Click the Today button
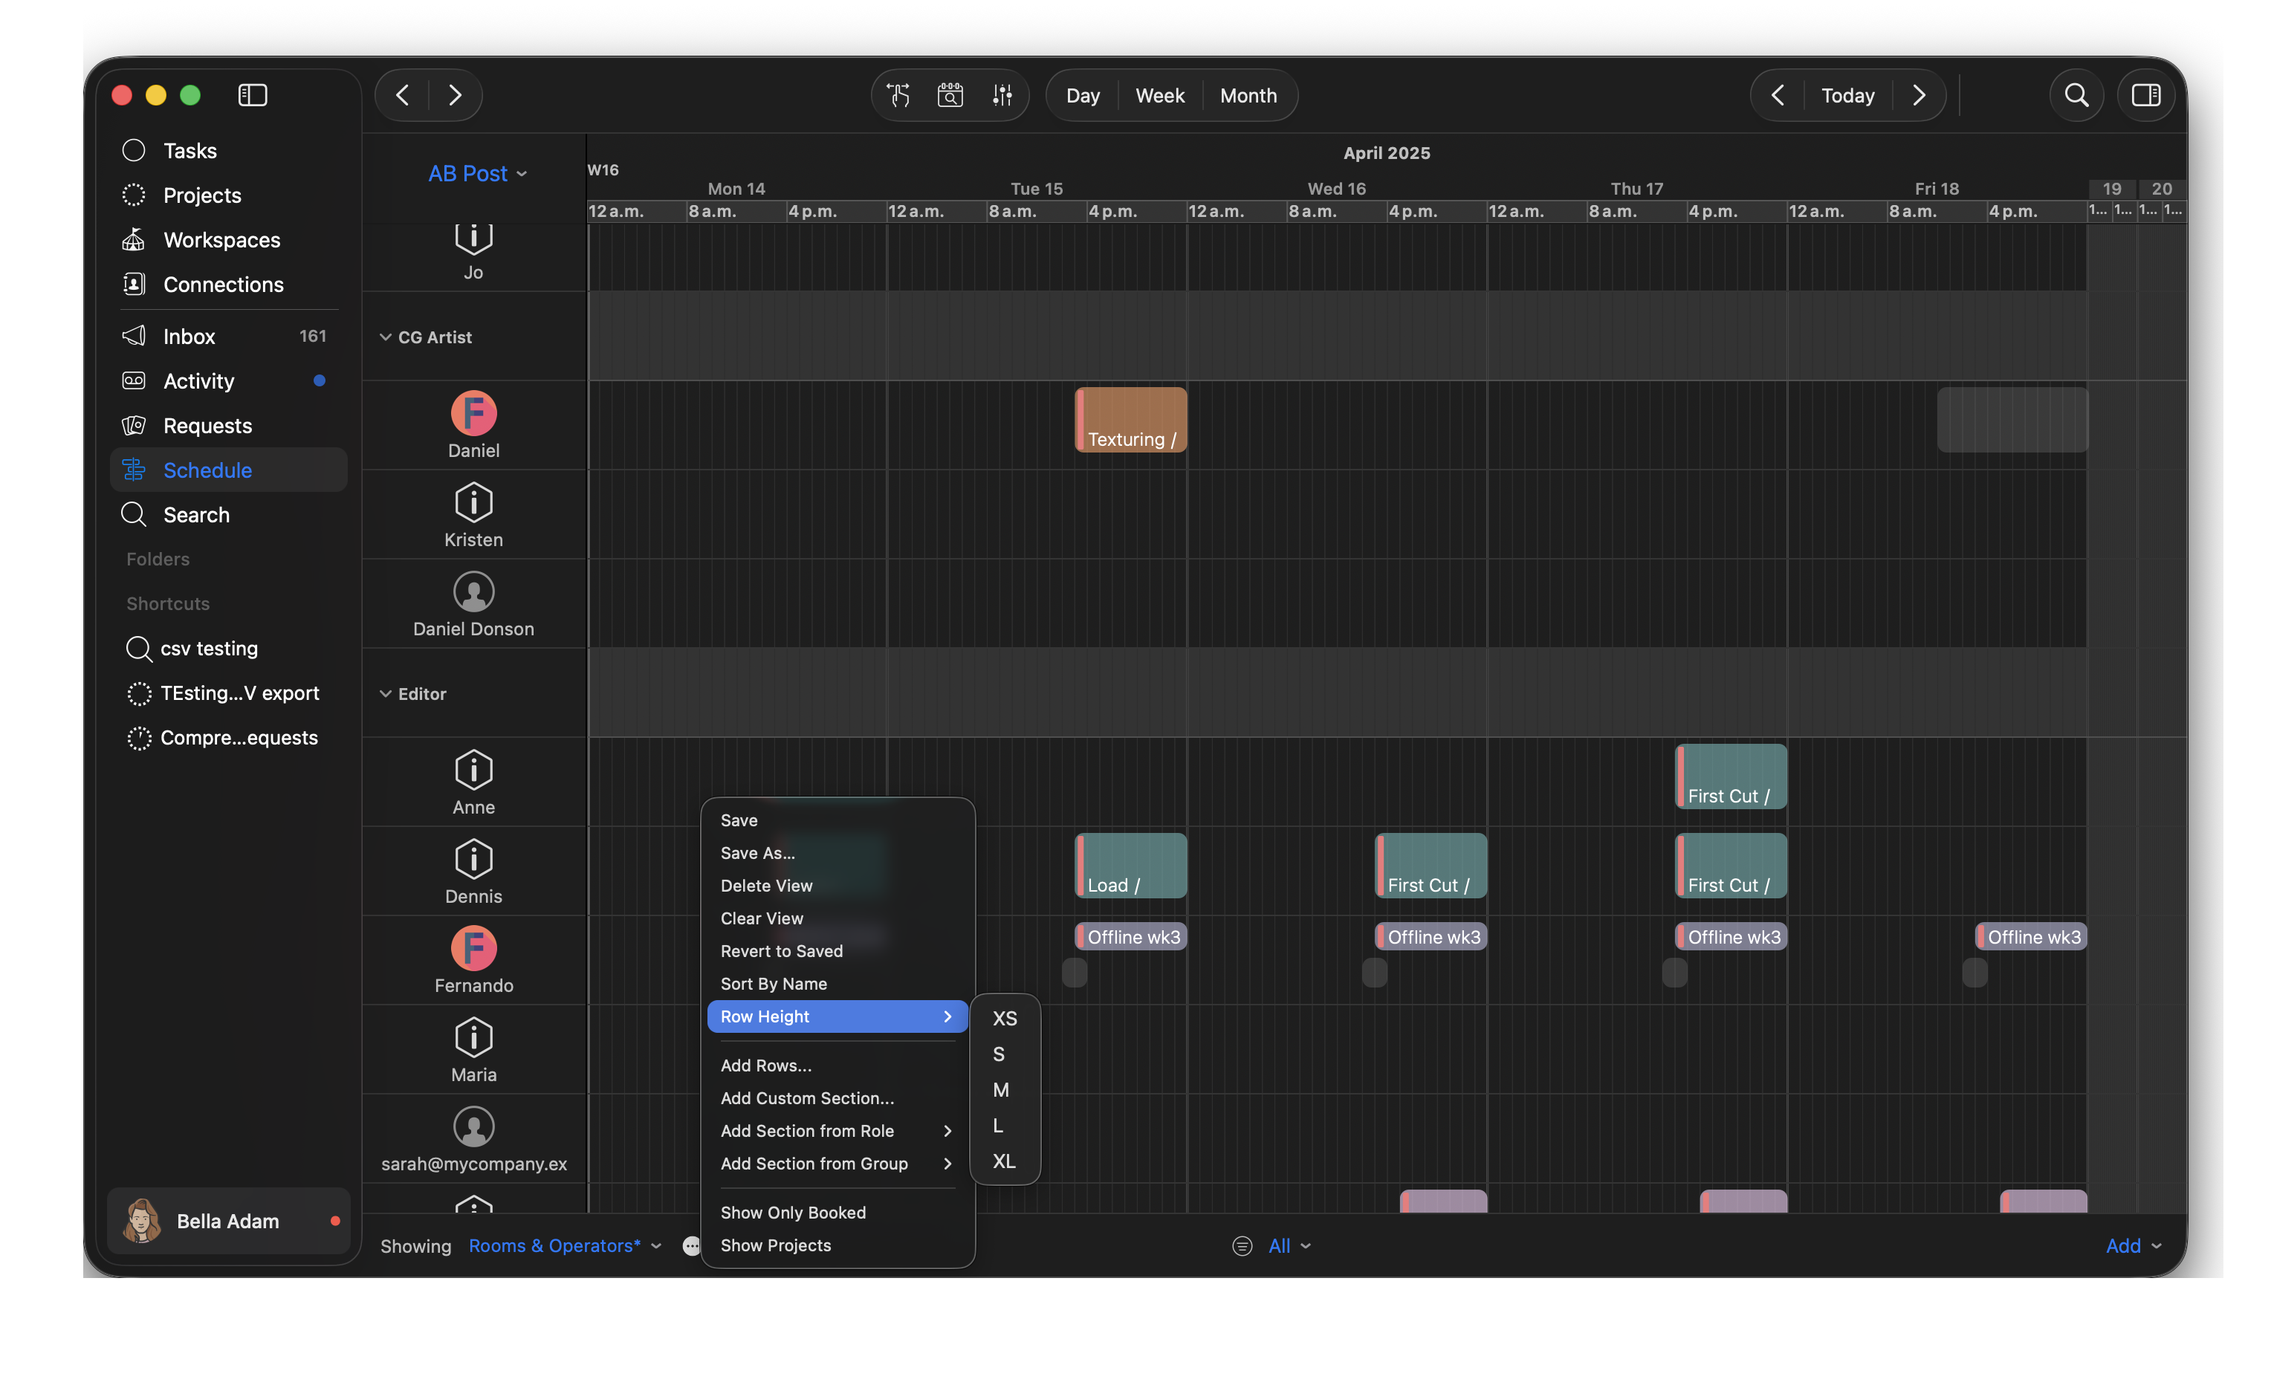This screenshot has height=1388, width=2271. tap(1847, 95)
